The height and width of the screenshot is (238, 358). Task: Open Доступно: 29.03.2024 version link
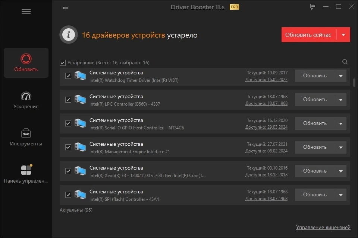pyautogui.click(x=266, y=127)
